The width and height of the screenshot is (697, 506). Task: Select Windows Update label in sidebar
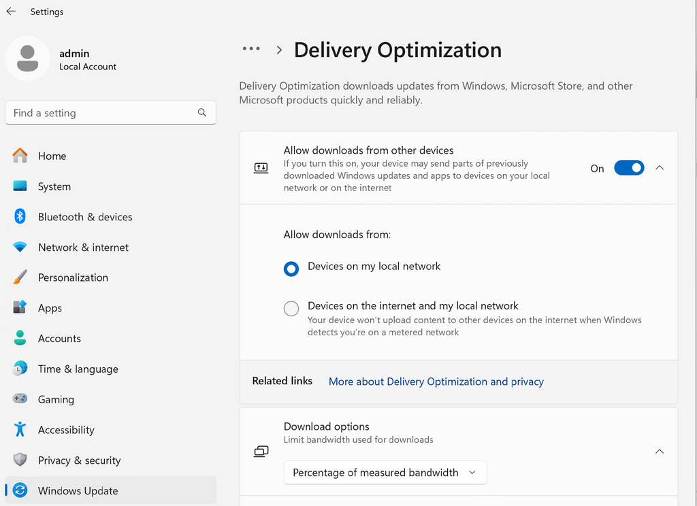(78, 491)
